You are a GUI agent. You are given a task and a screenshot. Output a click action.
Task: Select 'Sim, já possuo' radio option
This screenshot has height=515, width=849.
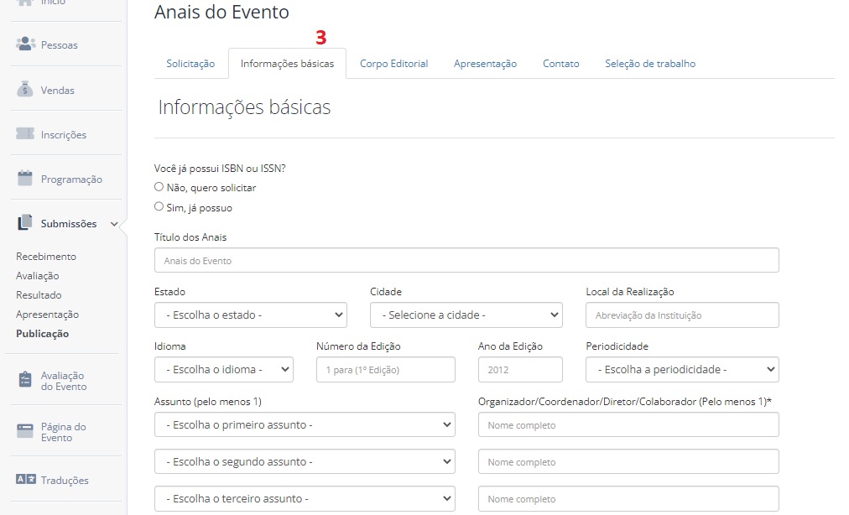[x=159, y=207]
